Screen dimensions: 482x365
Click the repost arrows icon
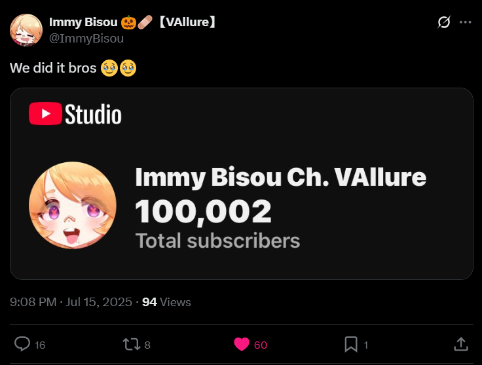point(132,344)
